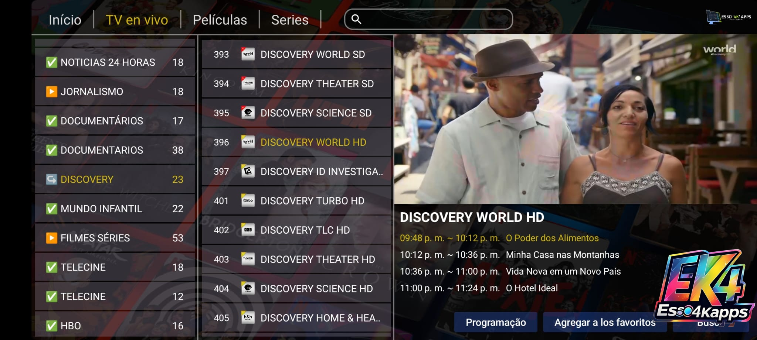757x340 pixels.
Task: Select channel name DISCOVERY SCIENCE SD
Action: [316, 113]
